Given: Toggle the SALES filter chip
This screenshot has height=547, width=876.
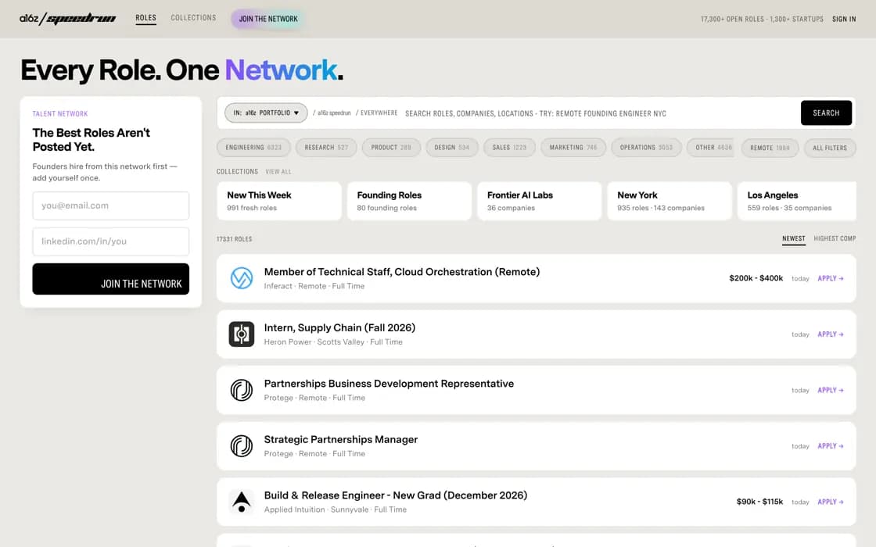Looking at the screenshot, I should pyautogui.click(x=509, y=148).
